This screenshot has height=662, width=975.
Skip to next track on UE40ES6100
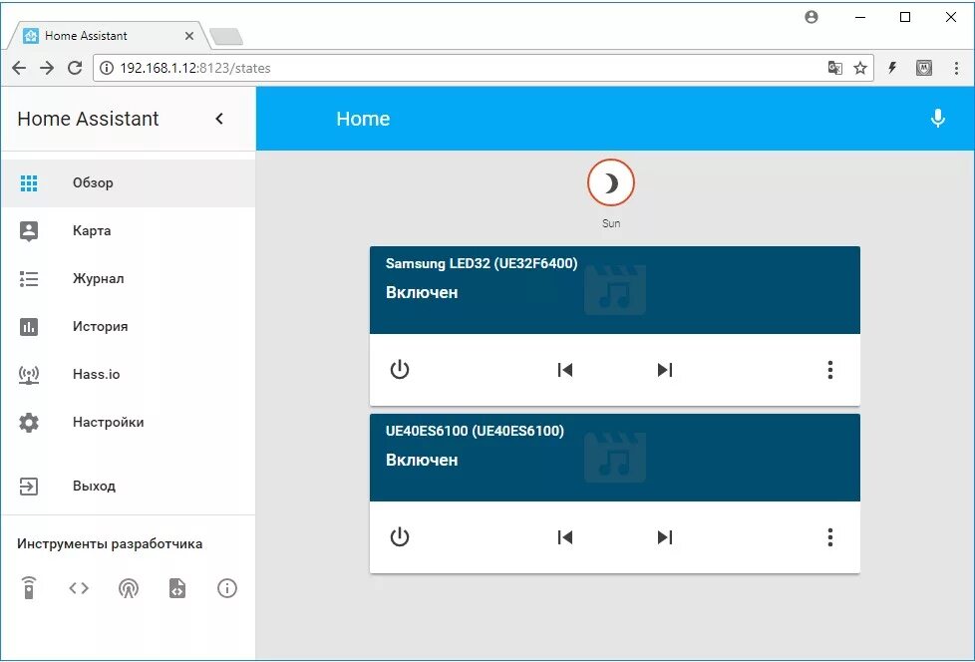[665, 537]
